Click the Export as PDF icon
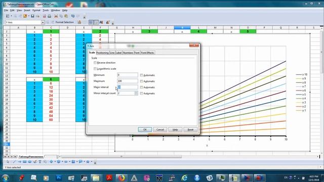The height and width of the screenshot is (182, 324). [x=44, y=16]
